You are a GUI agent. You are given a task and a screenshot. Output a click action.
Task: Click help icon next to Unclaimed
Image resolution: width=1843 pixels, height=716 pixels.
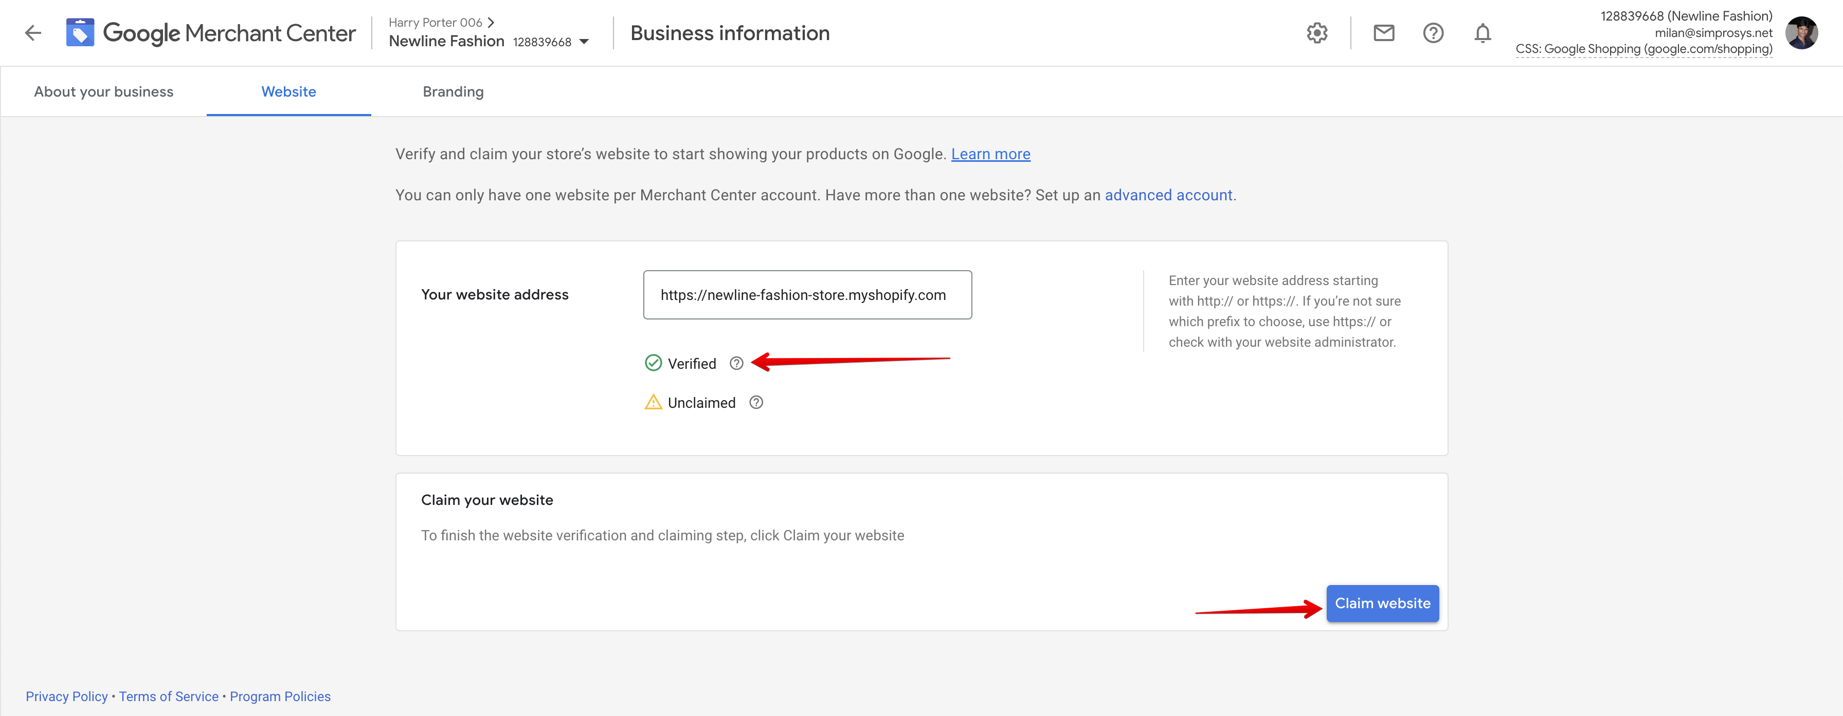(x=756, y=402)
